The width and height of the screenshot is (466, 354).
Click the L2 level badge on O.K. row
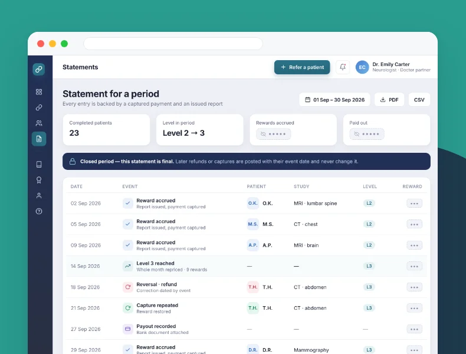coord(369,204)
